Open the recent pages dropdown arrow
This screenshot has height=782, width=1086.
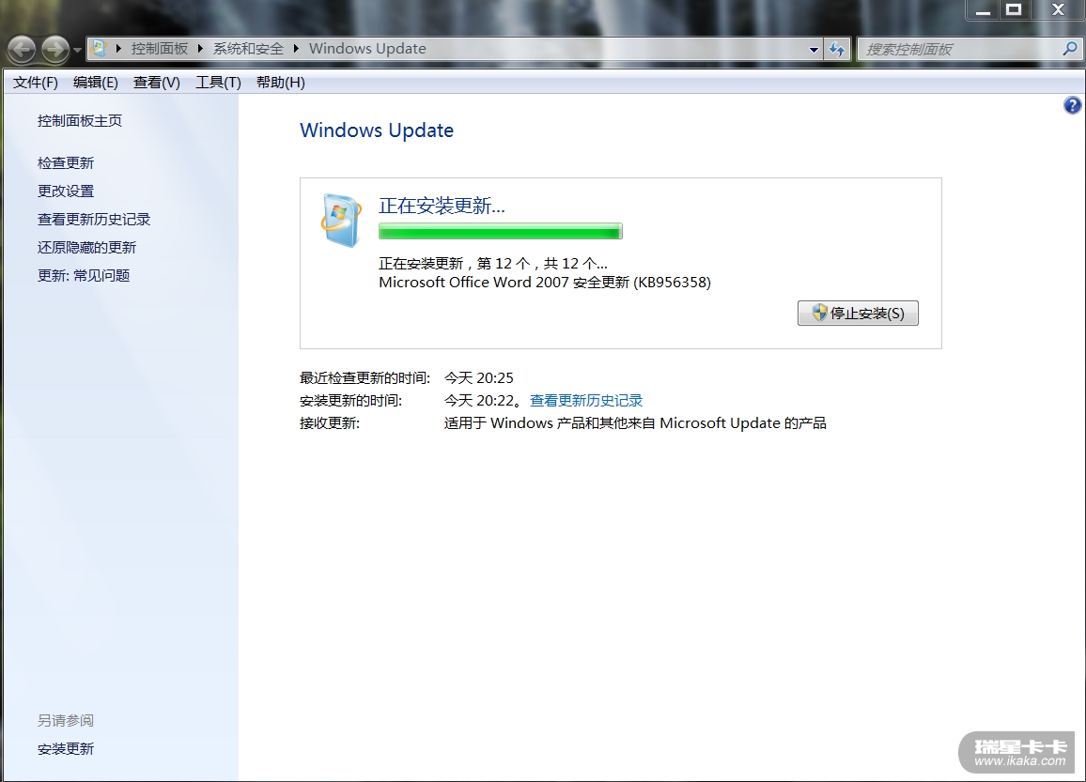pyautogui.click(x=78, y=50)
